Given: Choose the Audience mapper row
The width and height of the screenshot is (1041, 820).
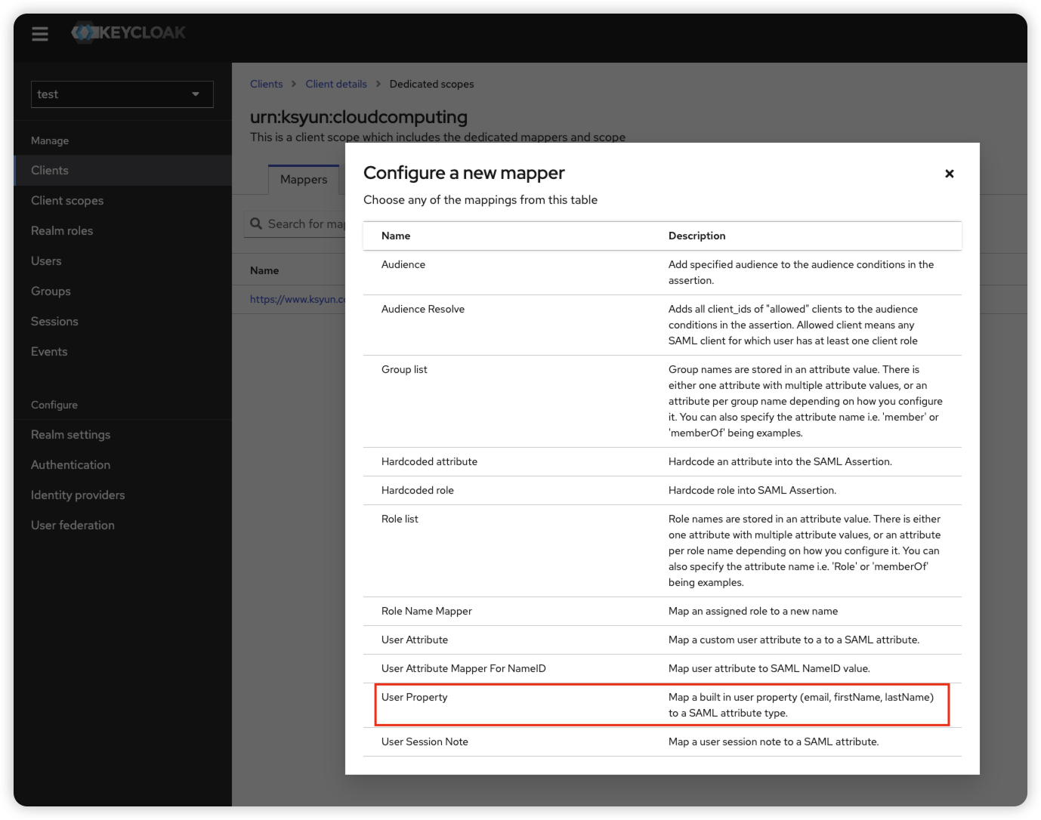Looking at the screenshot, I should tap(403, 264).
